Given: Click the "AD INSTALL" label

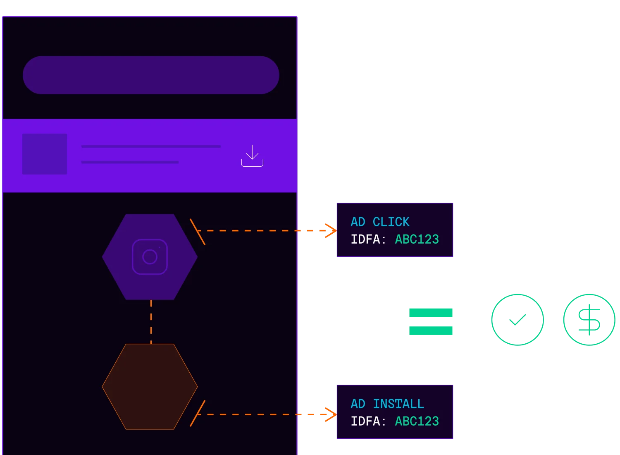Looking at the screenshot, I should (388, 404).
